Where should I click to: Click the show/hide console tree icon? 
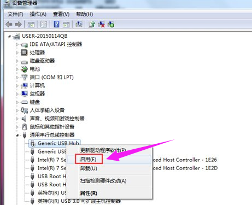point(31,24)
